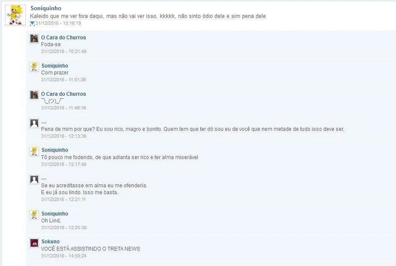This screenshot has width=396, height=266.
Task: Open Soniquinho name above alma miserável comment
Action: 55,150
